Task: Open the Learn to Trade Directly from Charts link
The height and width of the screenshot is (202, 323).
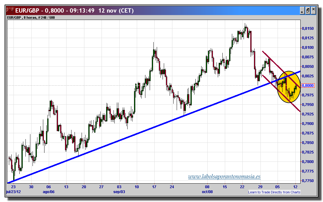Action: pyautogui.click(x=274, y=192)
